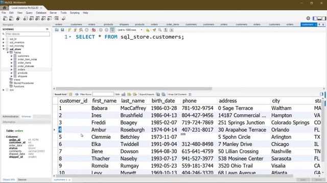
Task: Toggle Wrap Cell Content button
Action: click(190, 94)
